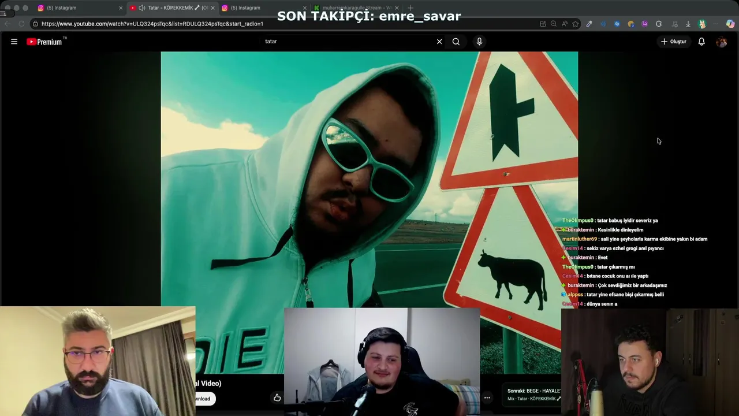Open the yellow extension with badge 2

(630, 24)
